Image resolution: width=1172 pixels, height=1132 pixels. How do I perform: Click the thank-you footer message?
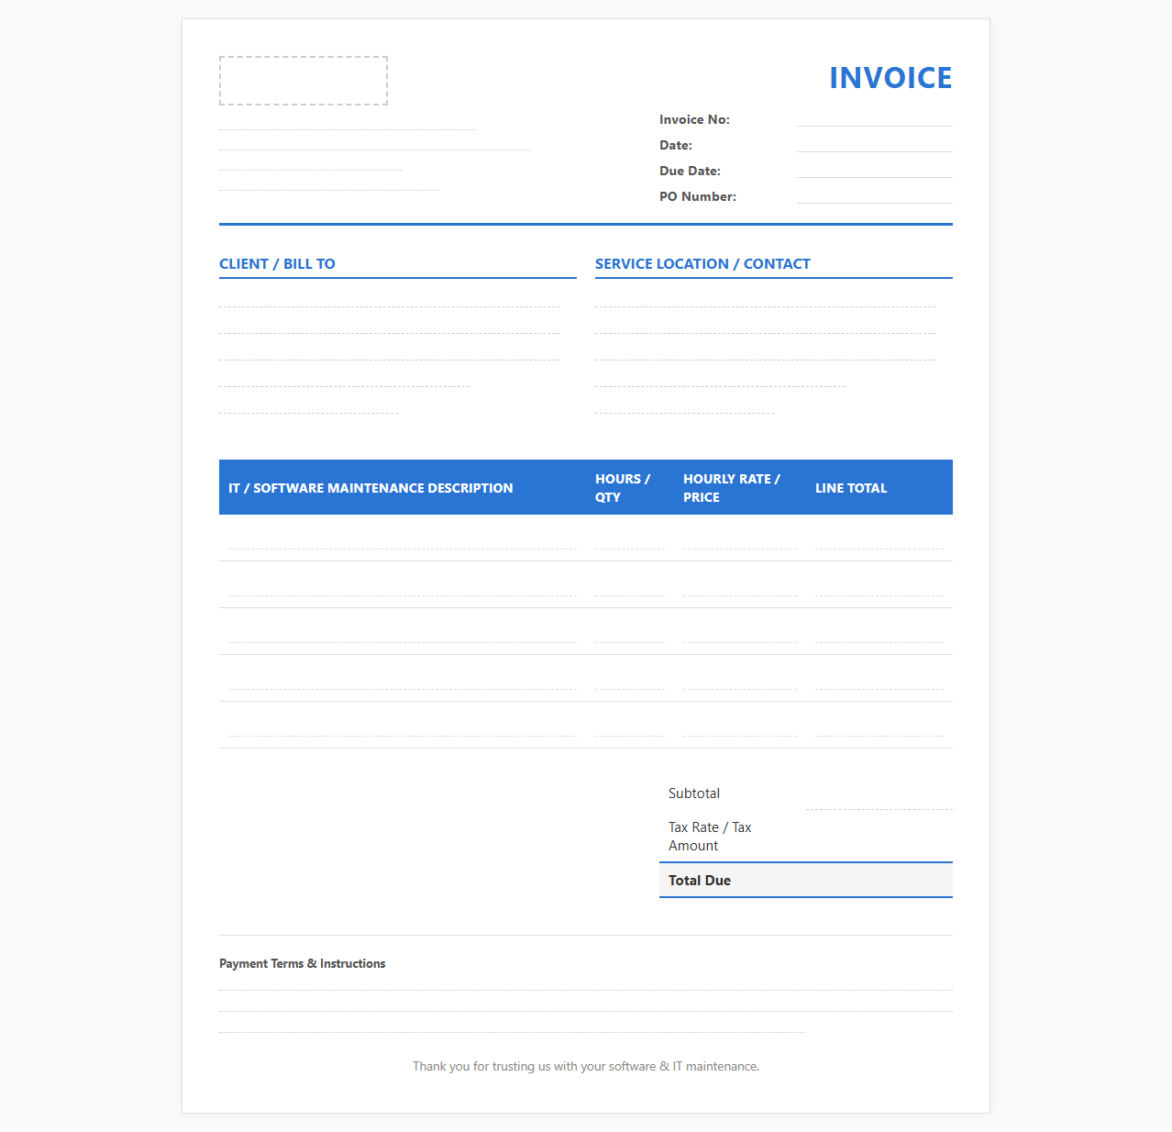pos(586,1066)
